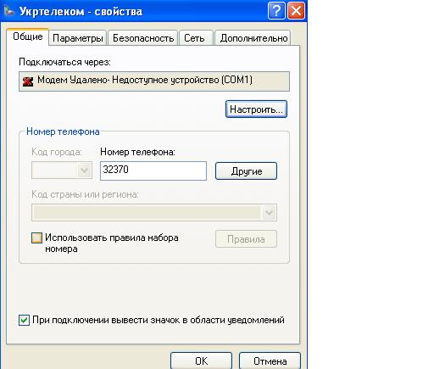Click the connection icon in title bar
The width and height of the screenshot is (434, 369).
(9, 11)
